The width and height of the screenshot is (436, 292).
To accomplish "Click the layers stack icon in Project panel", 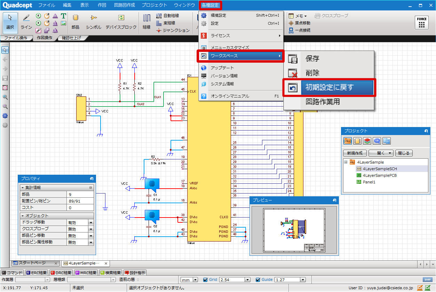I will click(x=367, y=141).
